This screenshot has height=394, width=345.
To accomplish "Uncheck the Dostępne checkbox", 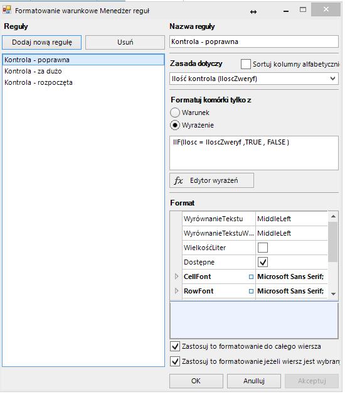I will pos(263,262).
